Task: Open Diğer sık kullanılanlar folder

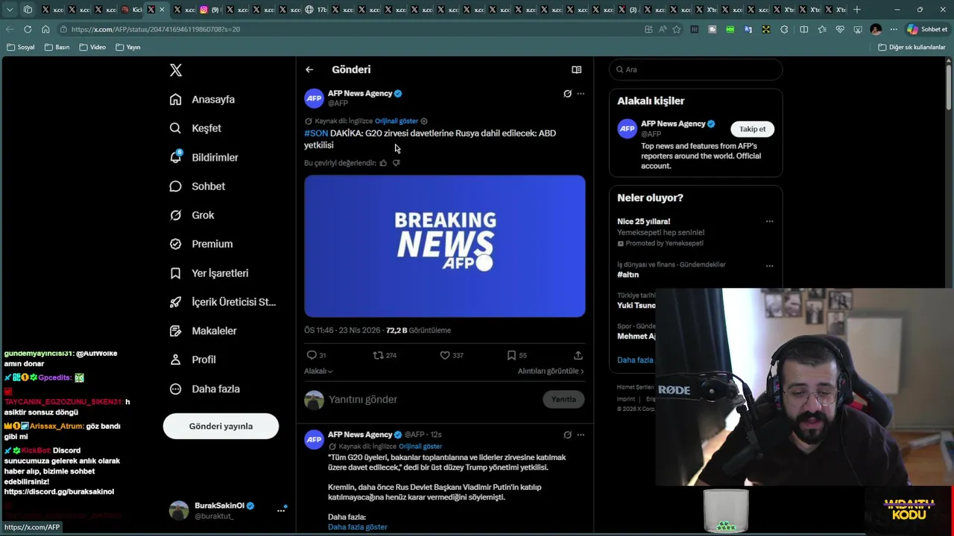Action: coord(912,47)
